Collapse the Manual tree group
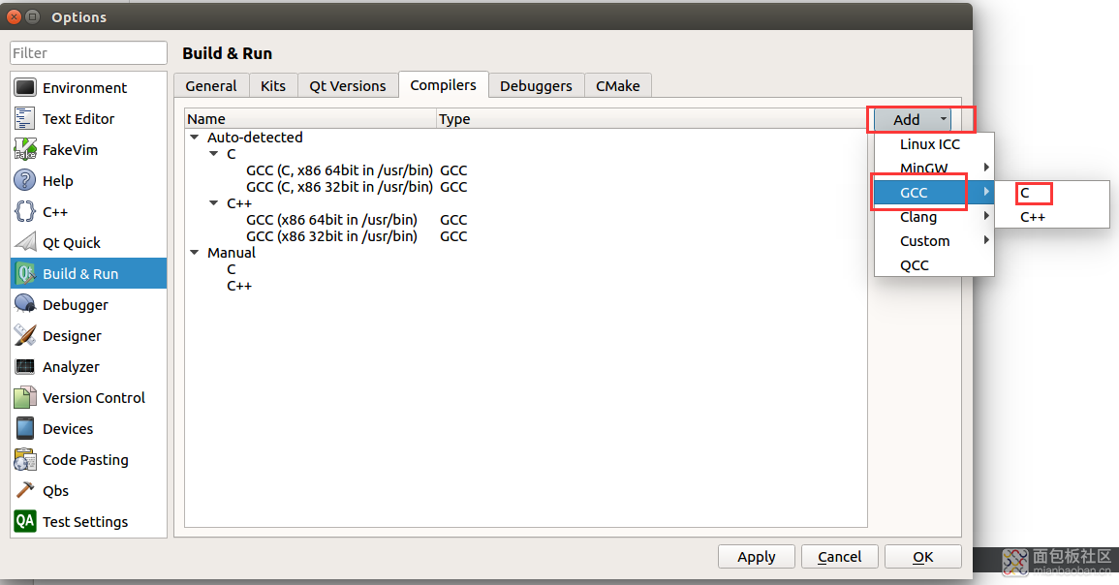This screenshot has width=1119, height=585. coord(194,253)
